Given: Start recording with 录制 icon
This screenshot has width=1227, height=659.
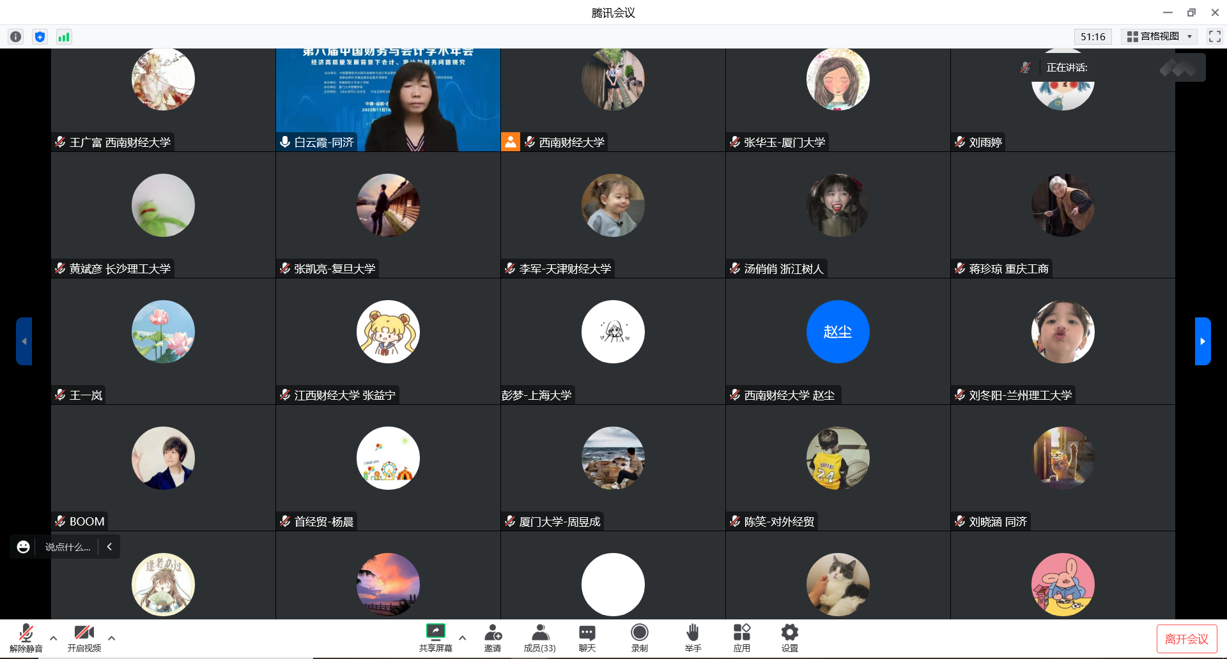Looking at the screenshot, I should pos(639,638).
